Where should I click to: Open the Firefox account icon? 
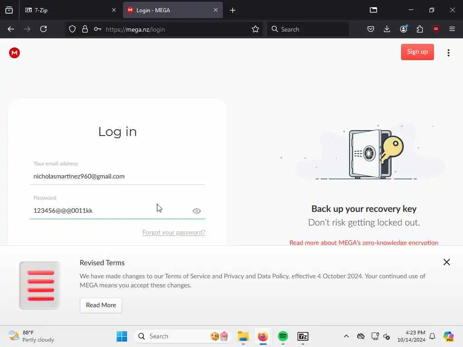[x=403, y=29]
